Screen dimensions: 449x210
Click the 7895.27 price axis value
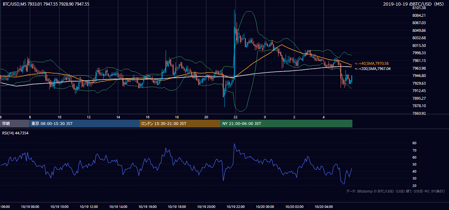pos(419,98)
